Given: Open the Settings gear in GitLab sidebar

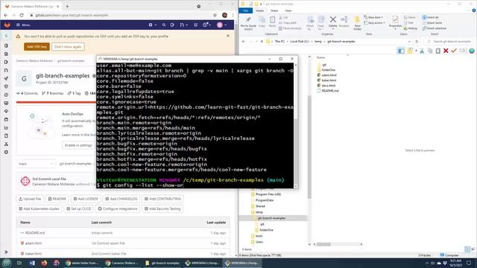Looking at the screenshot, I should [x=6, y=152].
